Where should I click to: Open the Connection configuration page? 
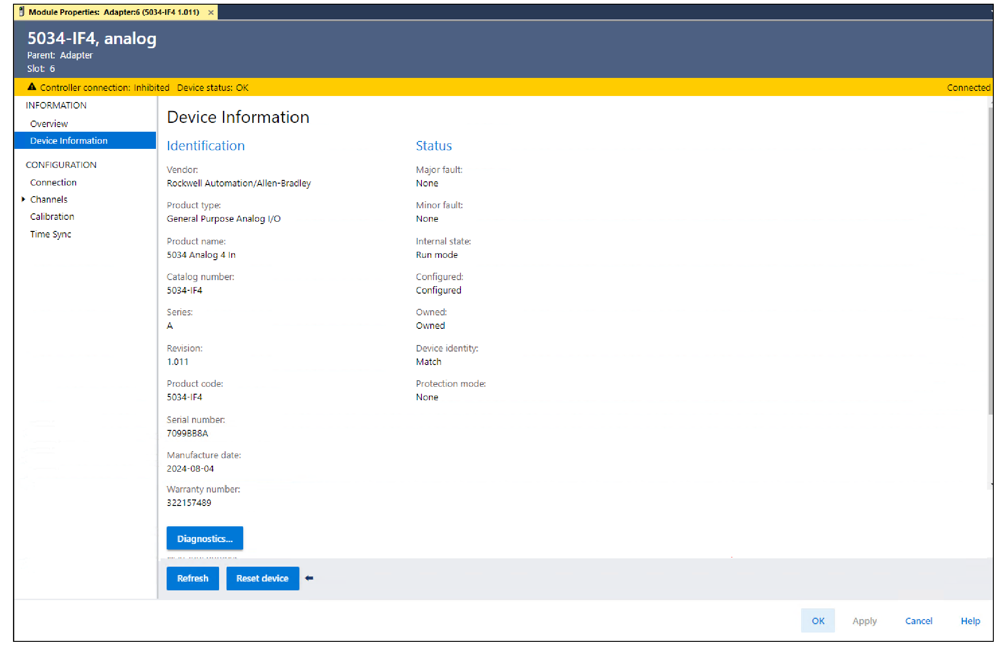[53, 182]
